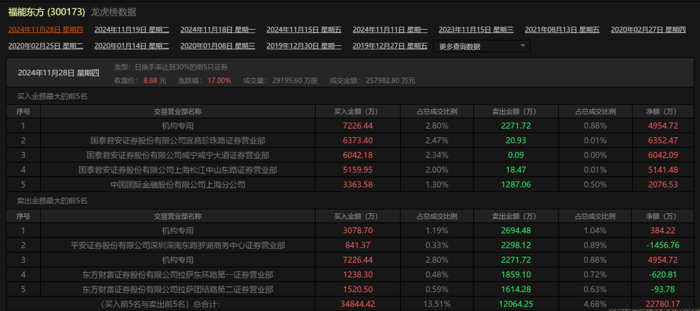Select date 2020年01月14日 星期二
Image resolution: width=700 pixels, height=311 pixels.
(132, 45)
